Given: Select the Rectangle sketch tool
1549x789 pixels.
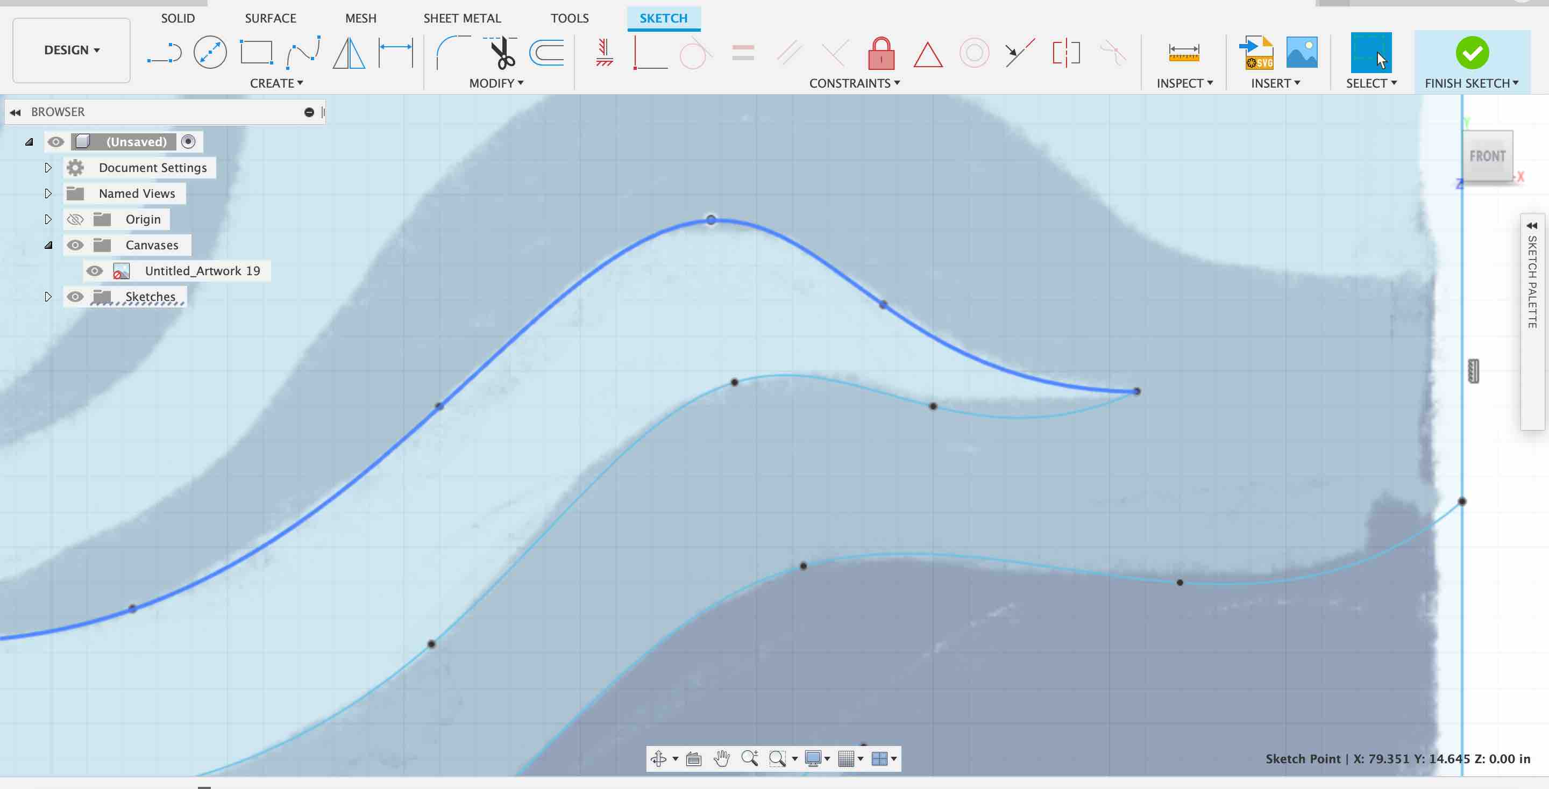Looking at the screenshot, I should 257,53.
